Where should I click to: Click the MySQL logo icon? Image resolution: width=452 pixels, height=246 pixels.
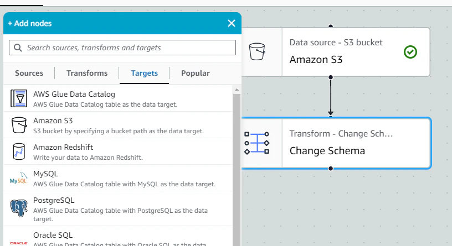coord(18,178)
